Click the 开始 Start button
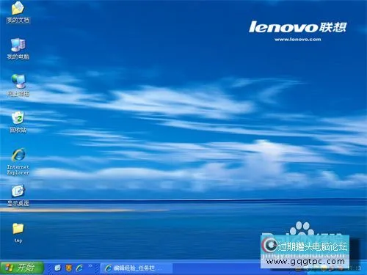Viewport: 367px width, 275px height. click(x=22, y=268)
